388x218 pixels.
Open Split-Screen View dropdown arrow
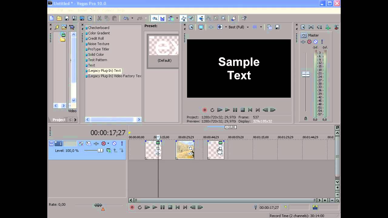point(226,27)
